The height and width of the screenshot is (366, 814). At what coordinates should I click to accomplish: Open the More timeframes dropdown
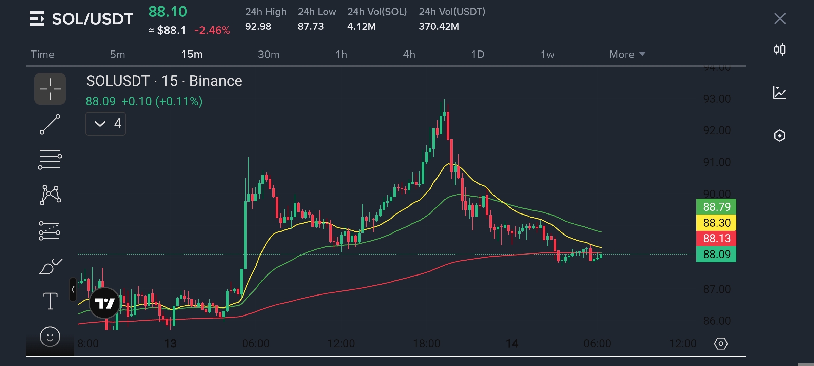pos(627,54)
